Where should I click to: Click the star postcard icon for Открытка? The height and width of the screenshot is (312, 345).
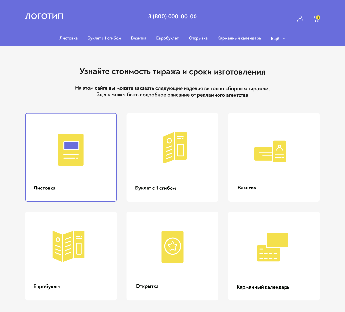point(172,247)
